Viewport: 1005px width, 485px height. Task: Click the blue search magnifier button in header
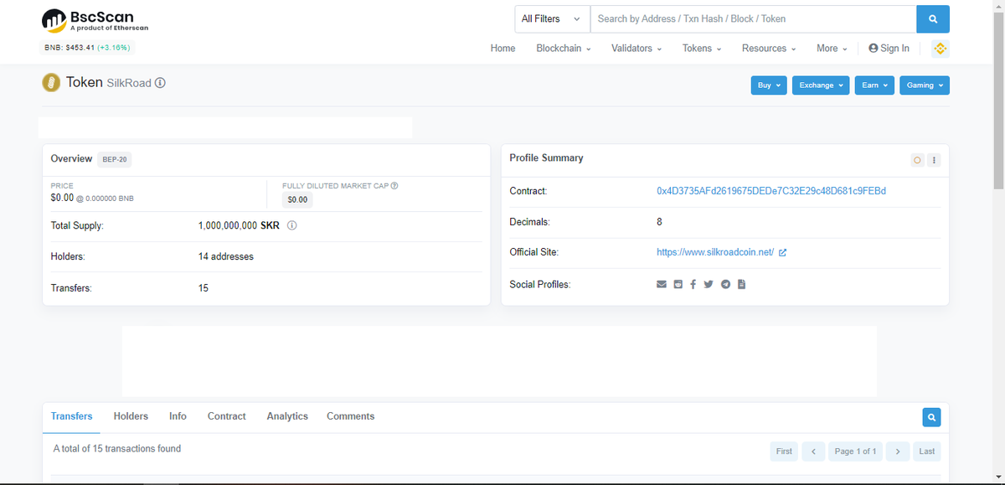(x=933, y=18)
